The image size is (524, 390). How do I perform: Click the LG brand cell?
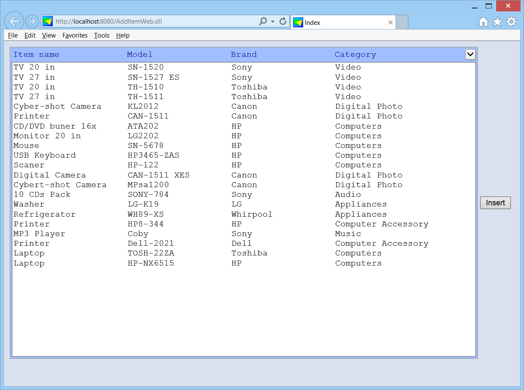pyautogui.click(x=236, y=204)
